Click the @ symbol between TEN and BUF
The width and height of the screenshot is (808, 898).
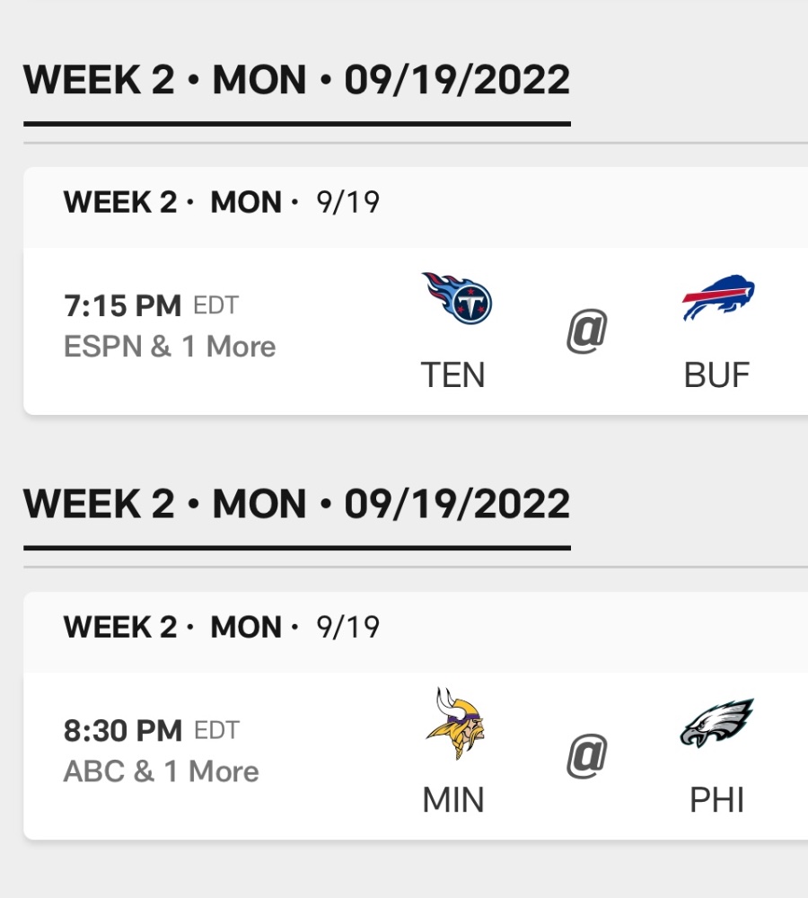[x=586, y=331]
